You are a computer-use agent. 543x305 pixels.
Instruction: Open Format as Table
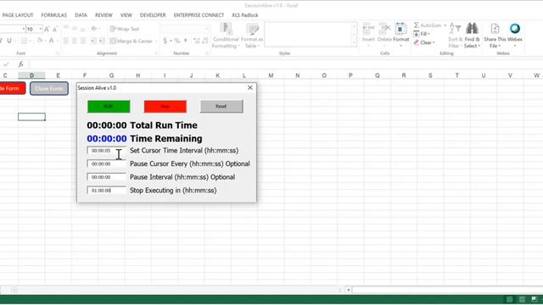(252, 36)
